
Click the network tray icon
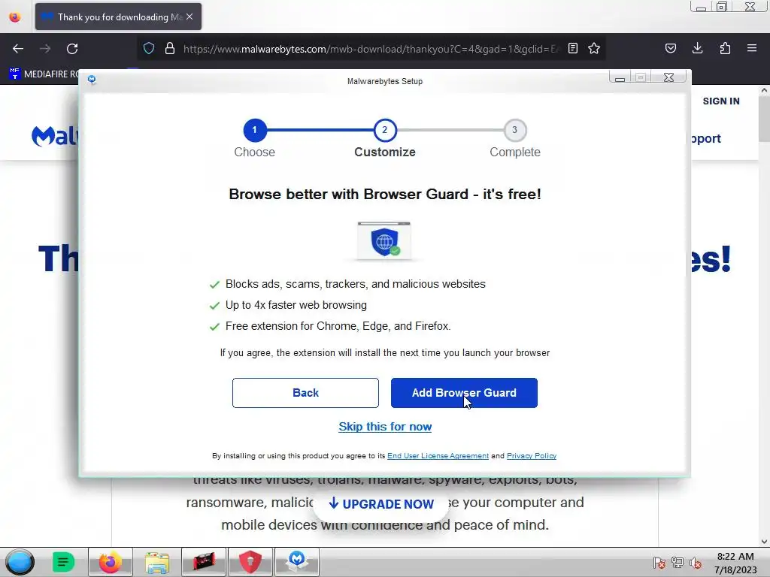coord(678,563)
